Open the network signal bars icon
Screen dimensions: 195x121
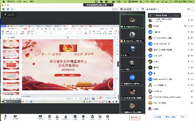pyautogui.click(x=12, y=9)
